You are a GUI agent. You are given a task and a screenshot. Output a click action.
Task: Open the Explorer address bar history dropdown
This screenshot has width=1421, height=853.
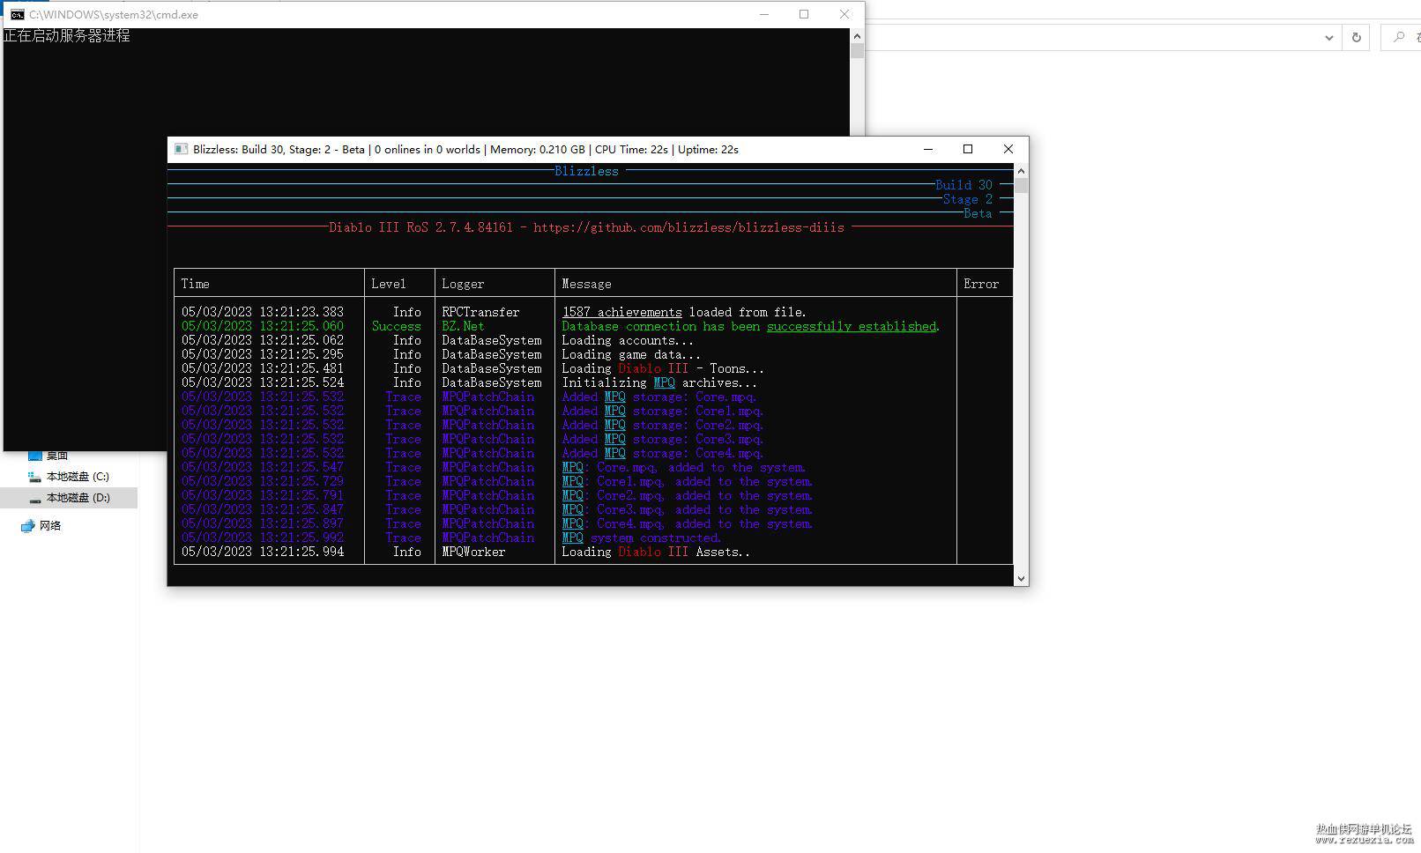point(1328,37)
